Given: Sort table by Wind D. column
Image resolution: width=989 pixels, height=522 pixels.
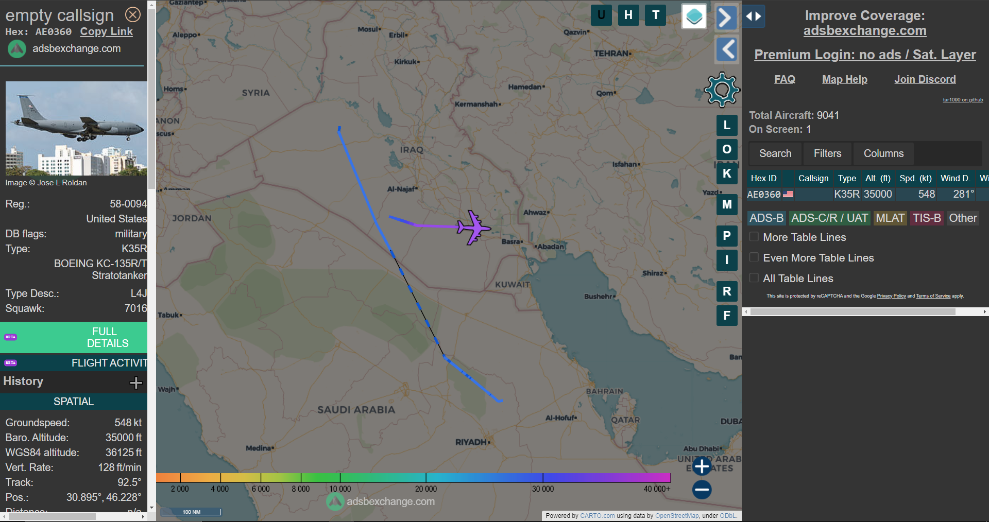Looking at the screenshot, I should [x=956, y=178].
